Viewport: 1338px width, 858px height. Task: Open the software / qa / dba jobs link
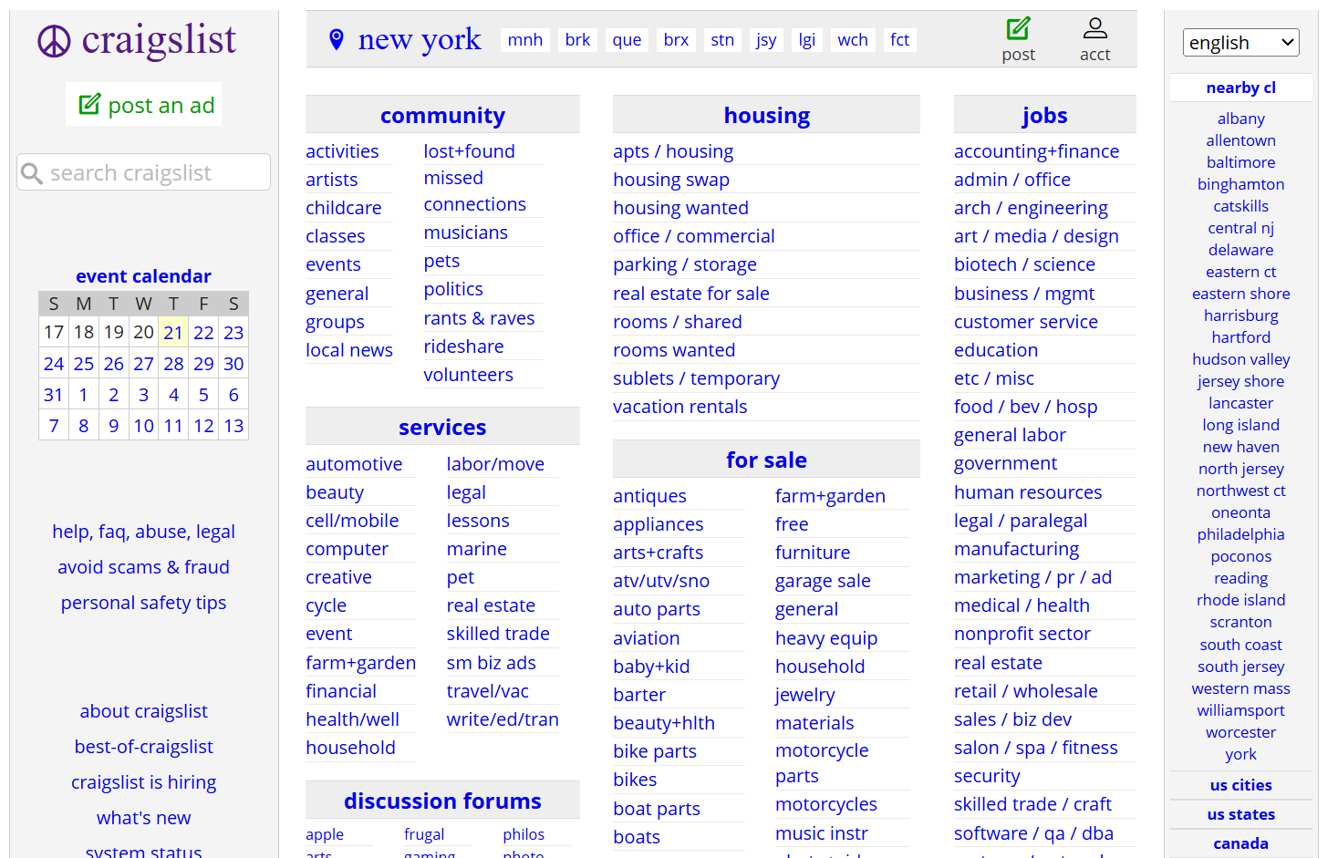coord(1033,832)
